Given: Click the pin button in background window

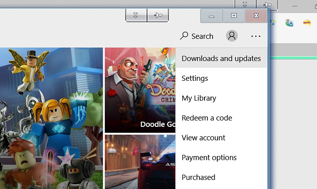Looking at the screenshot, I should click(x=267, y=5).
